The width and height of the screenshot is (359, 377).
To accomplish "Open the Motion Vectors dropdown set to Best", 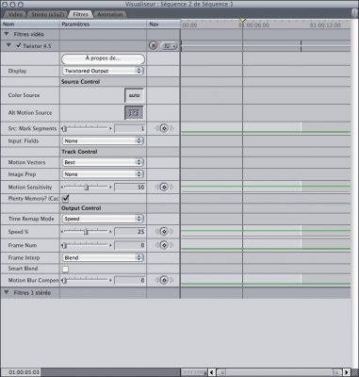I will (x=103, y=162).
